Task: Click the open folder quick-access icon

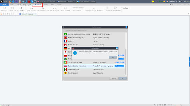Action: [1, 14]
